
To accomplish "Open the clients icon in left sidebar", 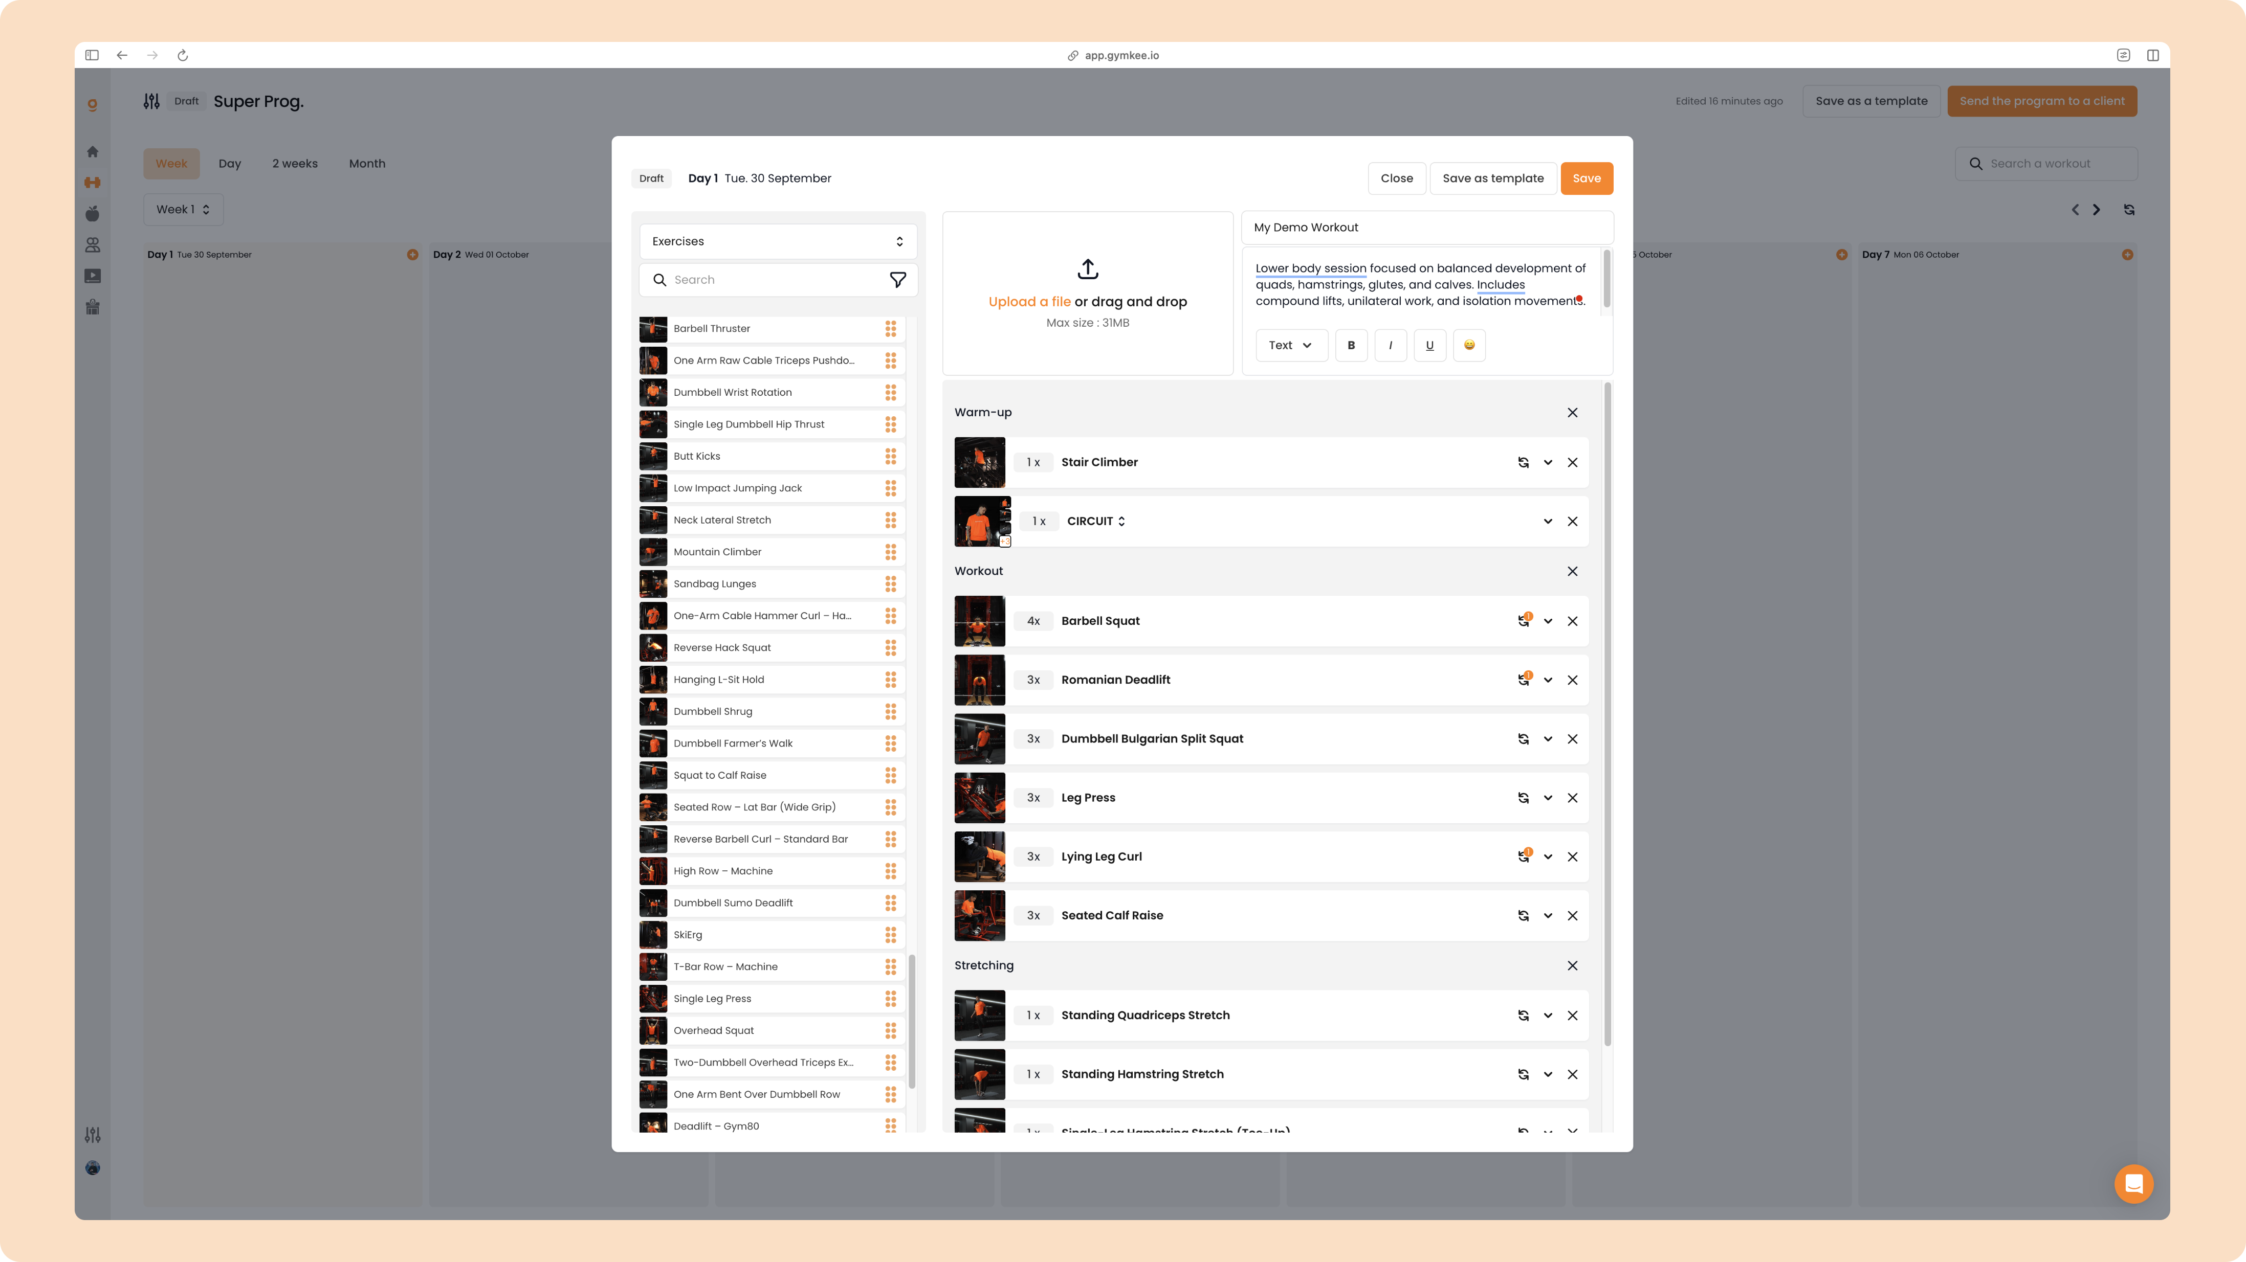I will pos(93,245).
